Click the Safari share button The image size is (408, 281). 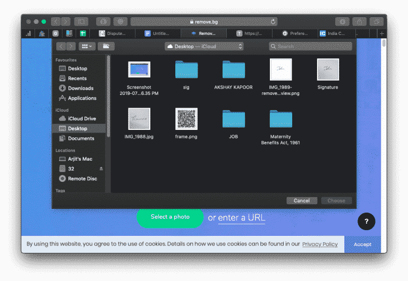[359, 22]
